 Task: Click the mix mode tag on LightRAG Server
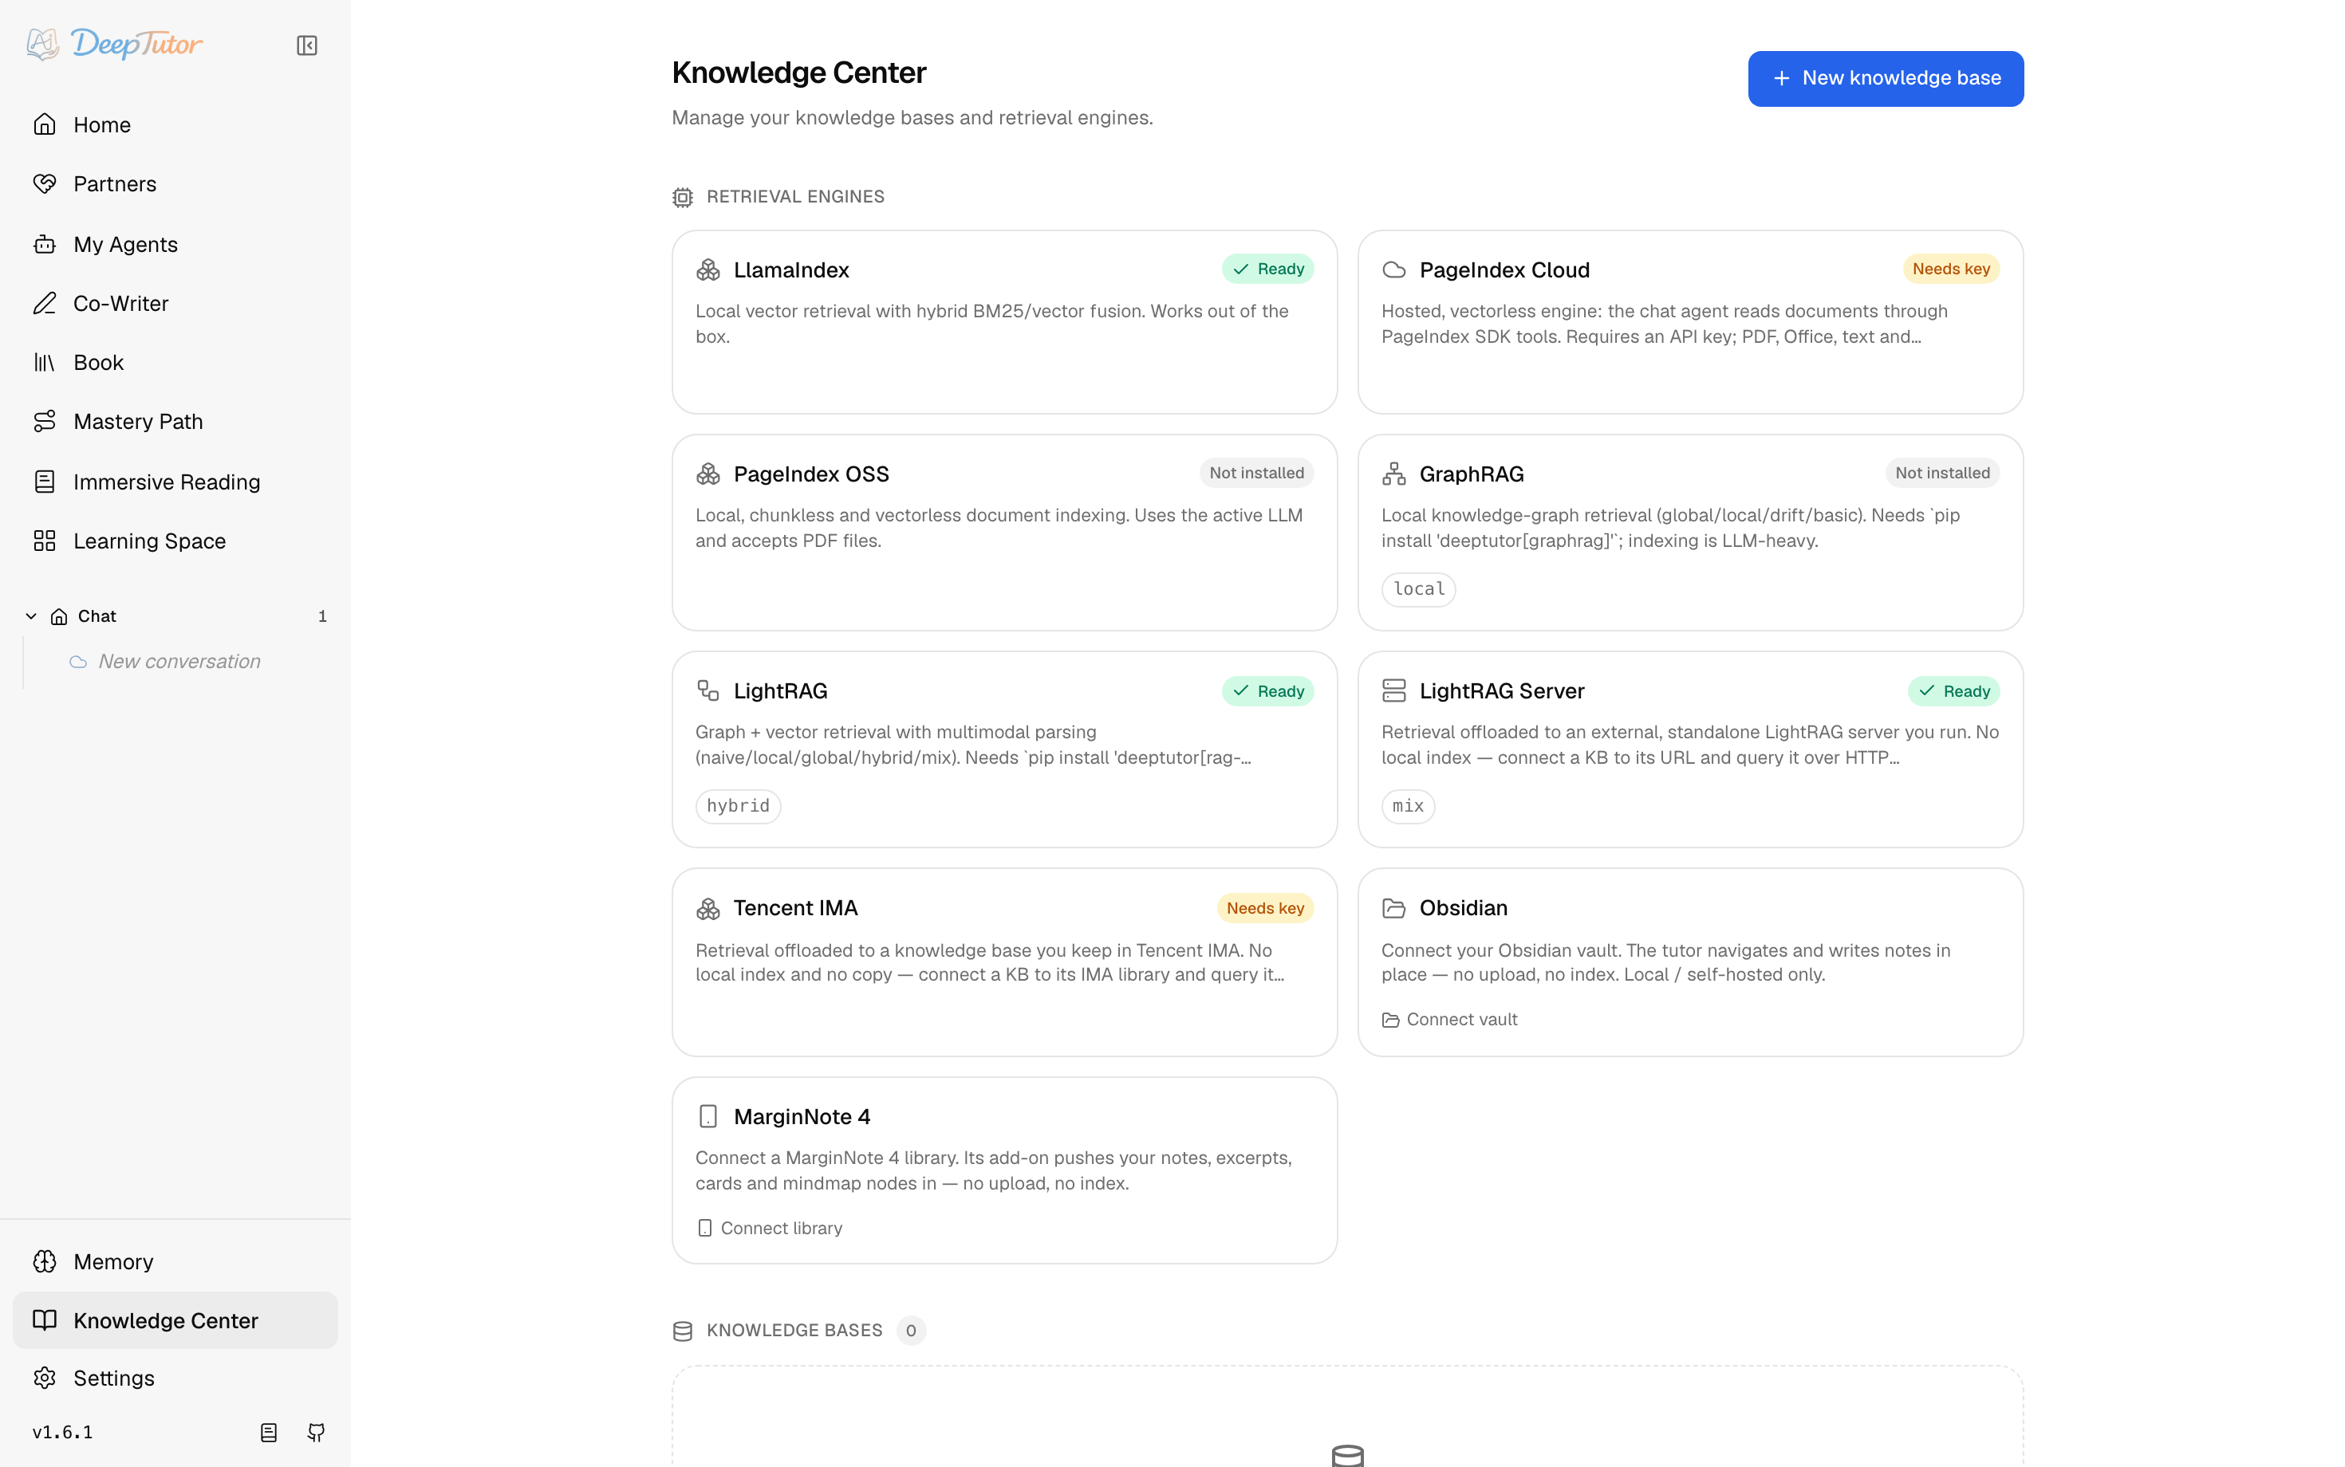(x=1407, y=806)
